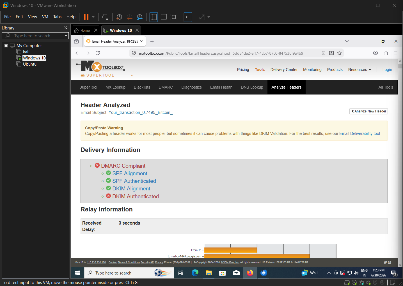Open the Delivery Center link
Viewport: 403px width, 286px height.
(284, 70)
